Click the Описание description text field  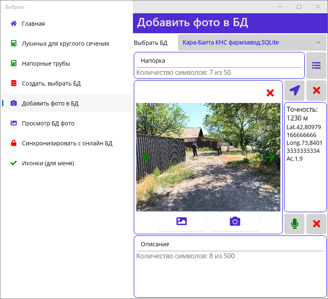click(x=230, y=245)
